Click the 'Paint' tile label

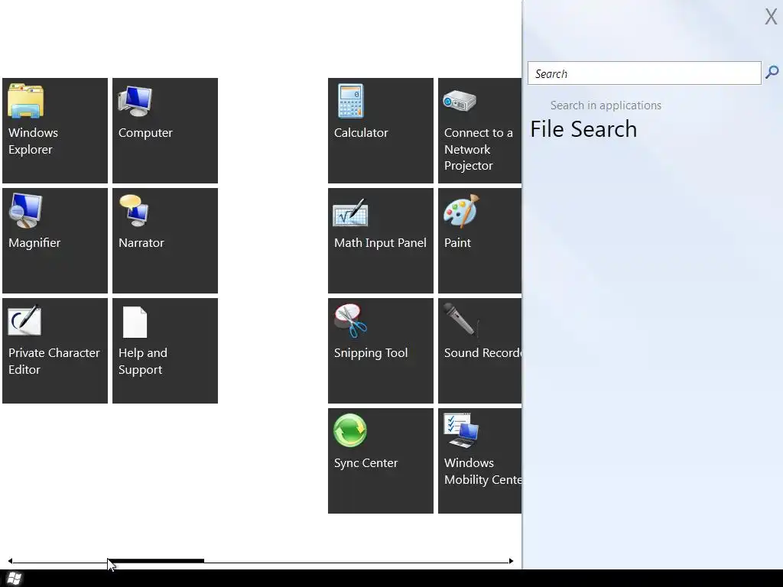point(457,242)
